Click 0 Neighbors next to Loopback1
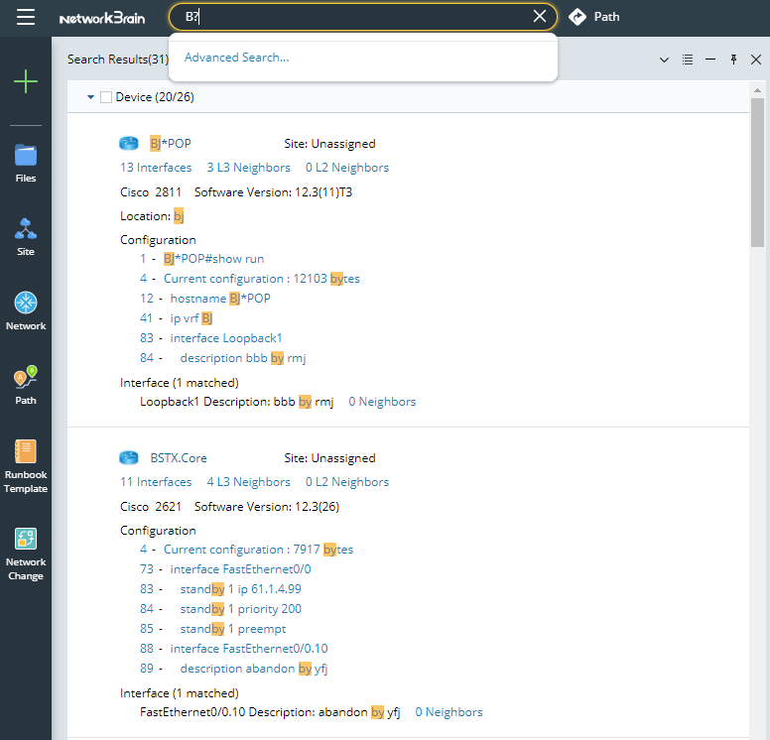Image resolution: width=770 pixels, height=740 pixels. [382, 402]
